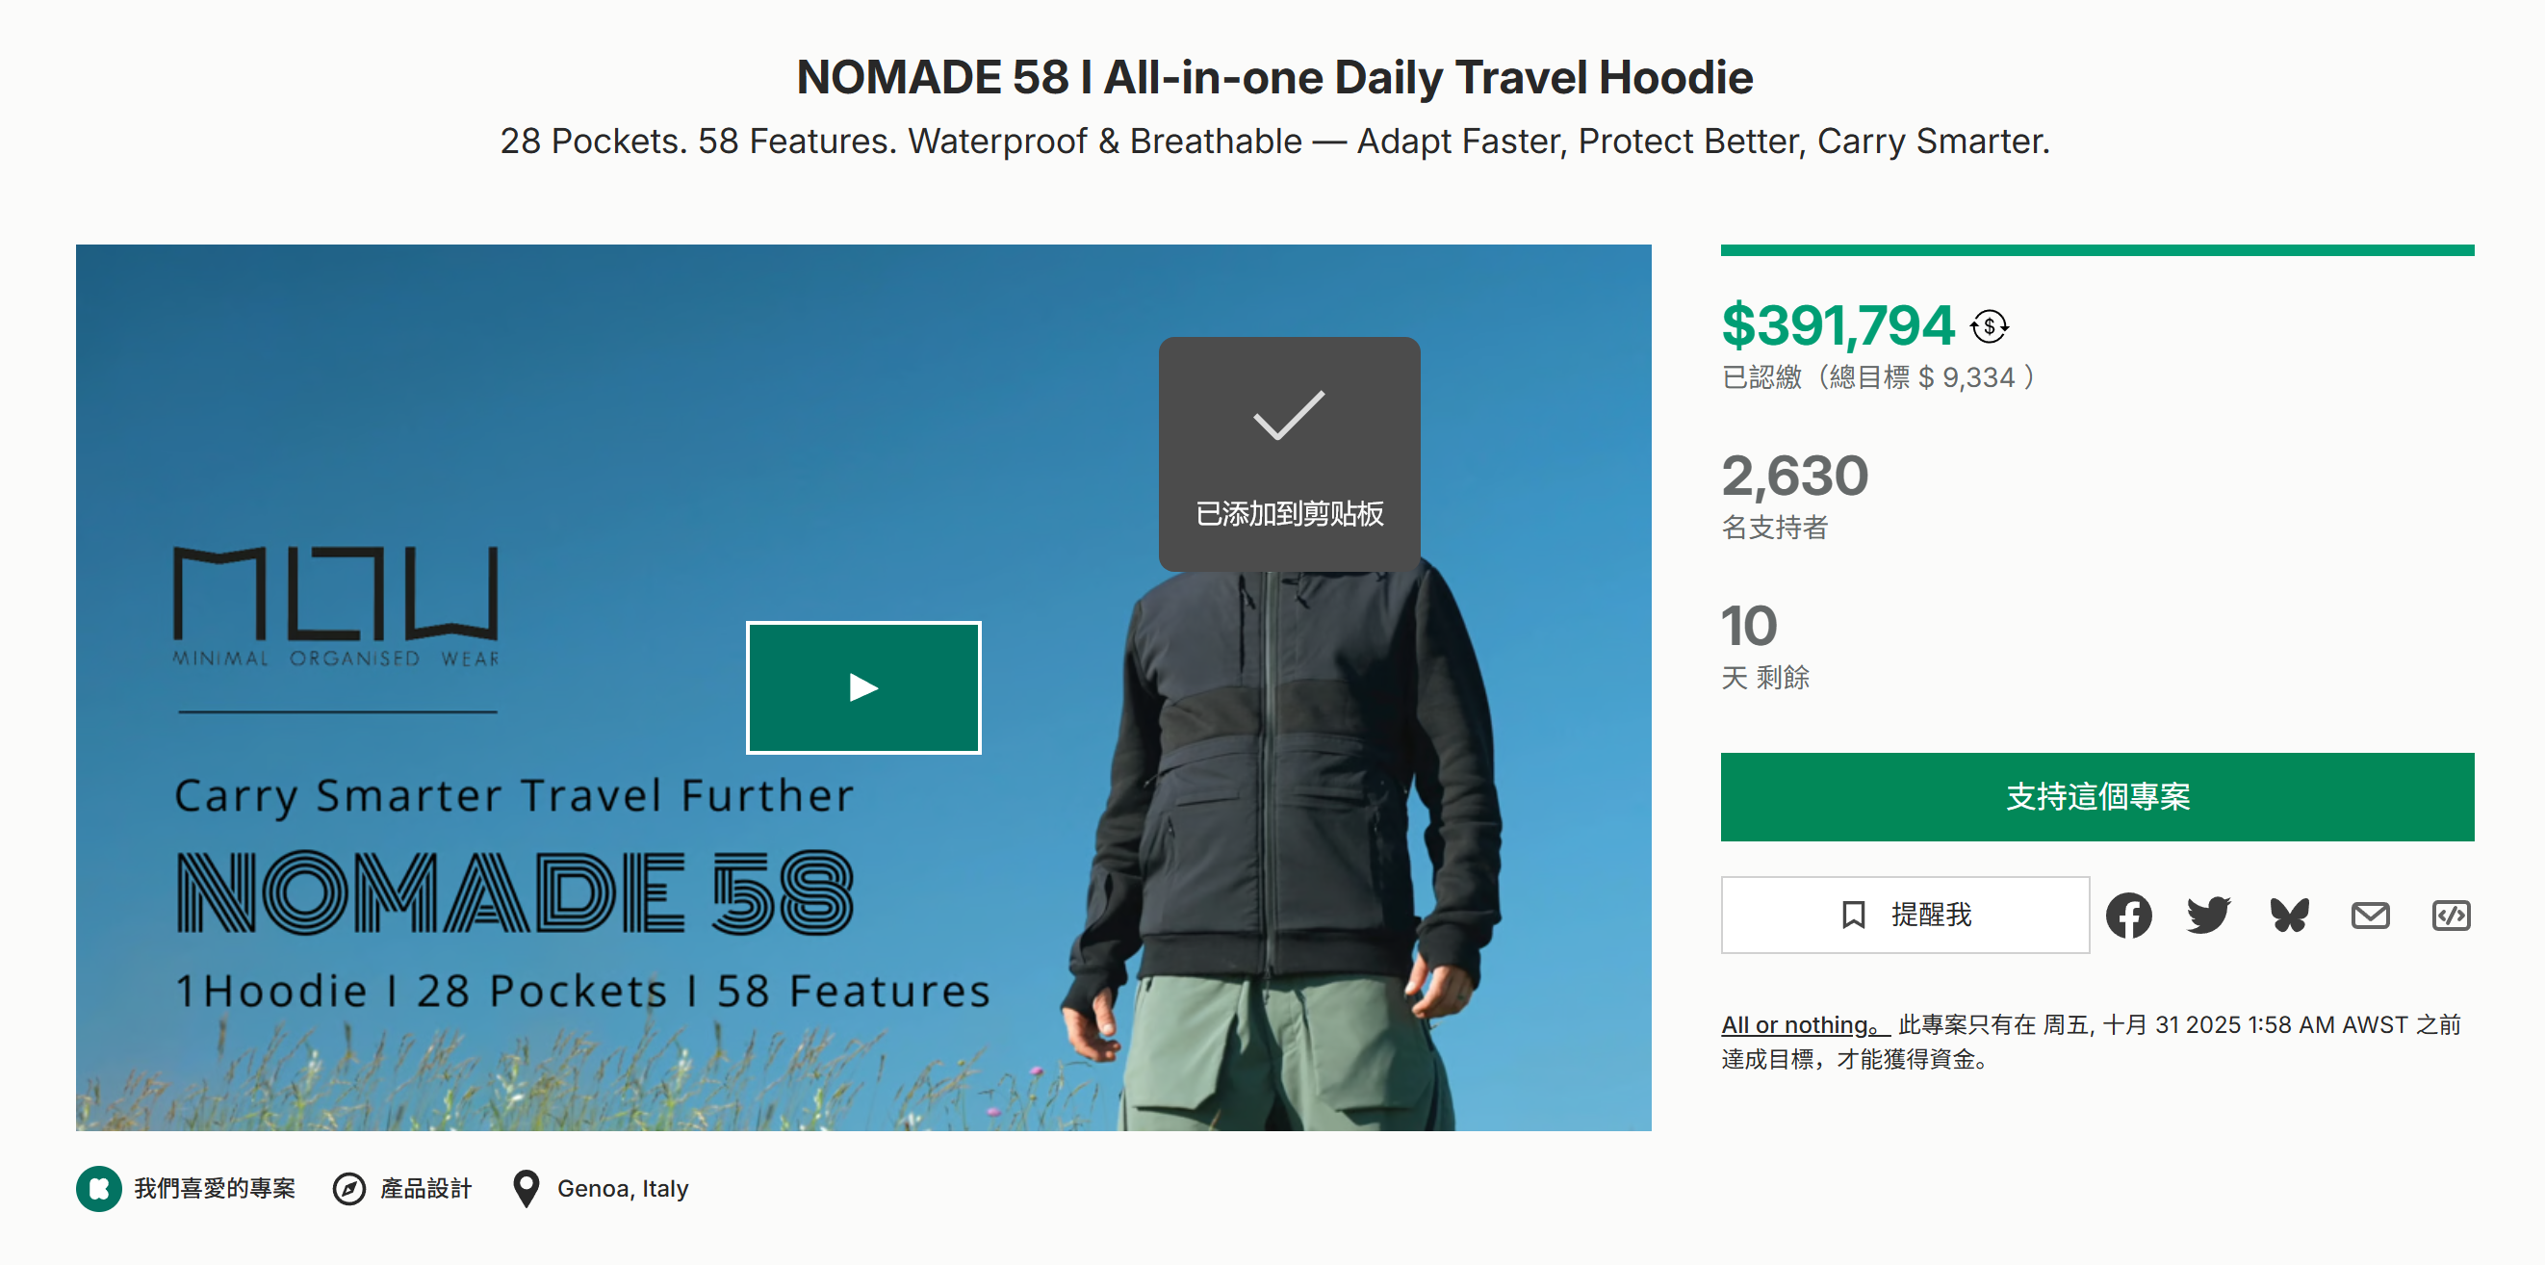
Task: Open the 產品設計 category link
Action: click(x=425, y=1188)
